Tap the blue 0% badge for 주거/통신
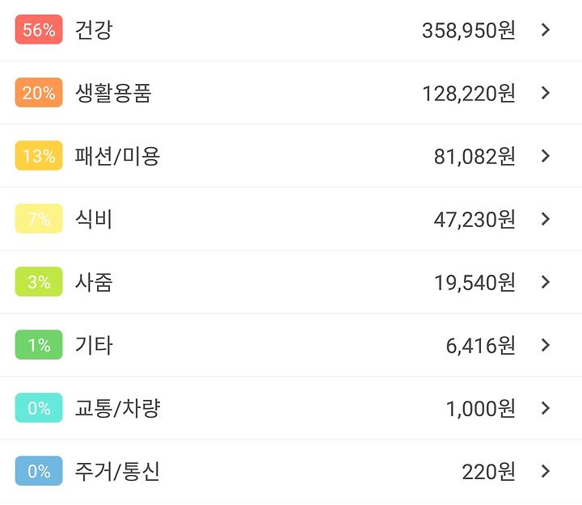Viewport: 582px width, 505px height. 39,471
